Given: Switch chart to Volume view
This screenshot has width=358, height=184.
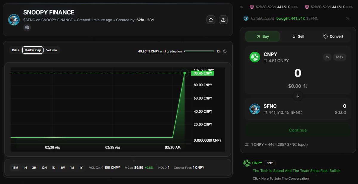Looking at the screenshot, I should point(52,50).
